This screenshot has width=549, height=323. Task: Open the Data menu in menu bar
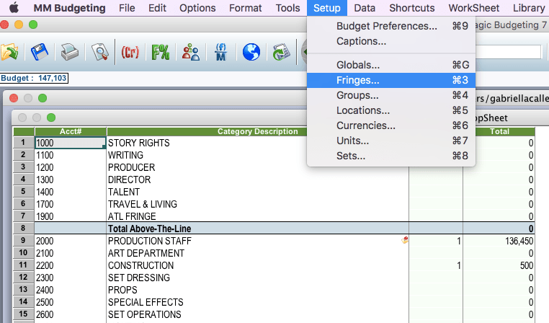(365, 9)
